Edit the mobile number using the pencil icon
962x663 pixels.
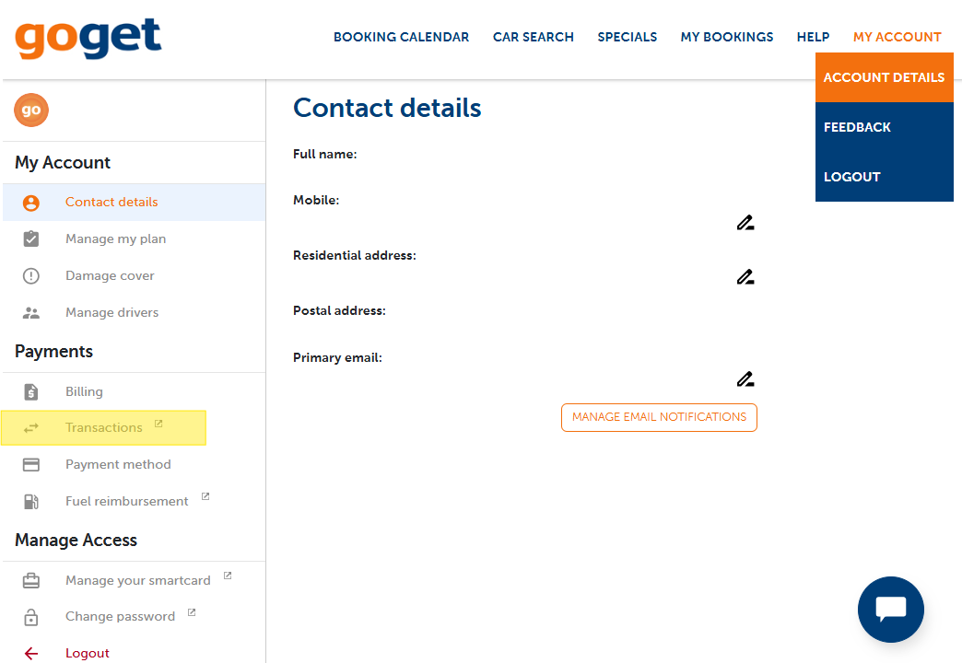pyautogui.click(x=745, y=222)
